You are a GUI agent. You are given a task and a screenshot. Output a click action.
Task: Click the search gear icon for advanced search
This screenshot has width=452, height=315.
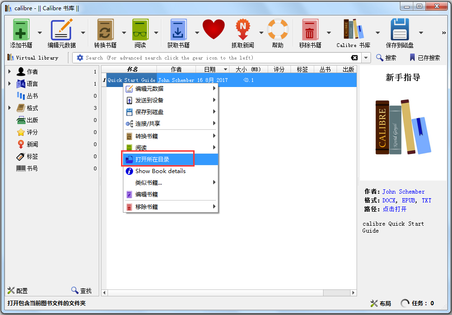[80, 58]
